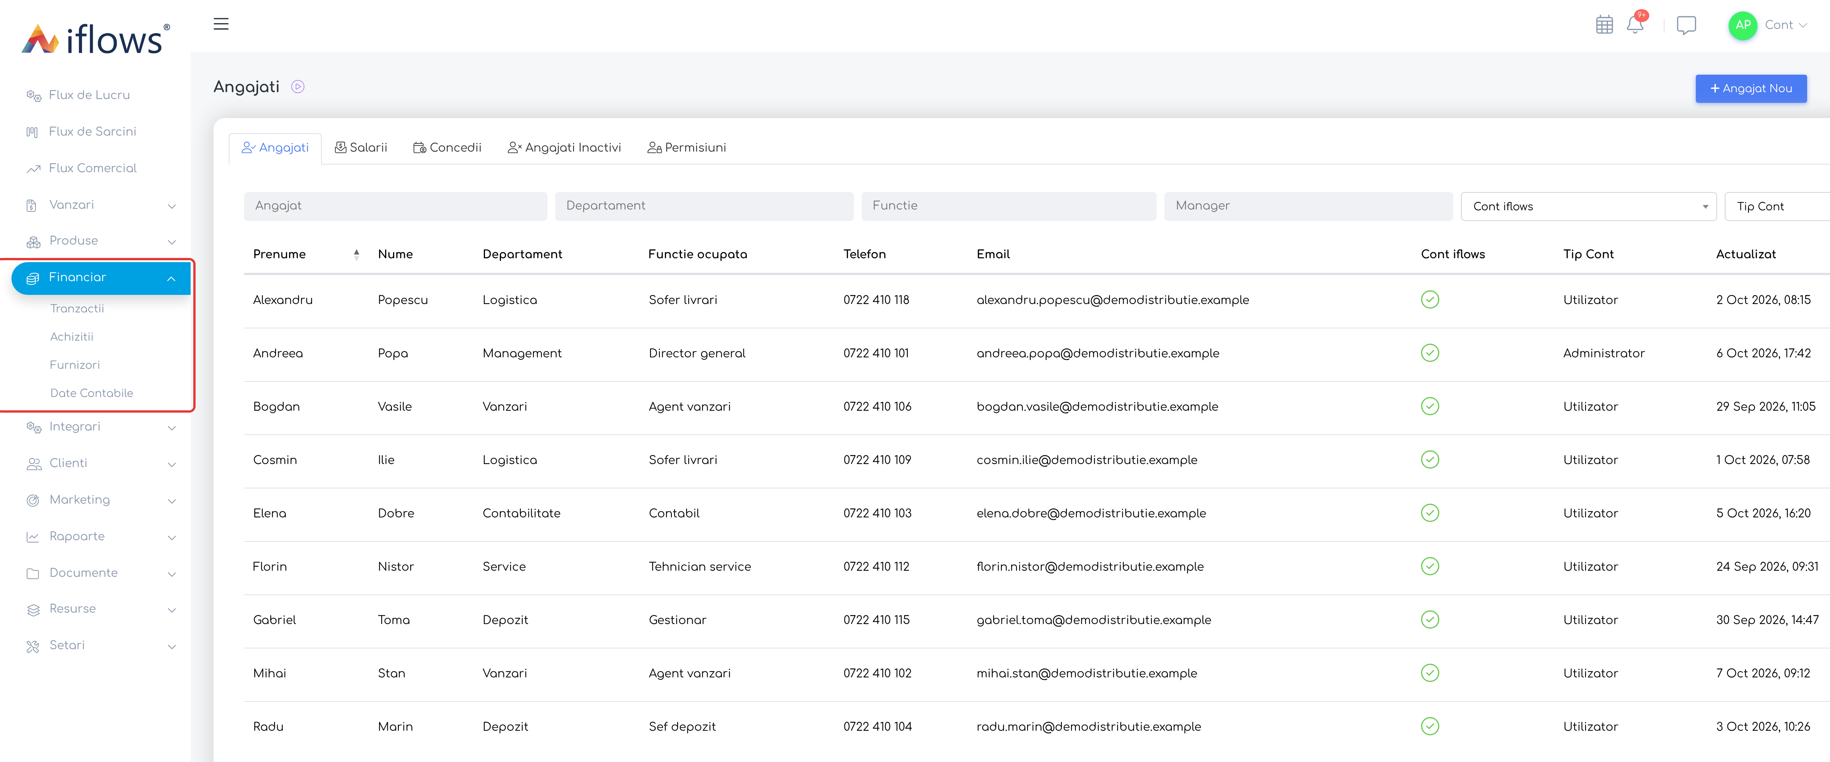Click the Documente folder icon
This screenshot has height=762, width=1830.
click(33, 573)
